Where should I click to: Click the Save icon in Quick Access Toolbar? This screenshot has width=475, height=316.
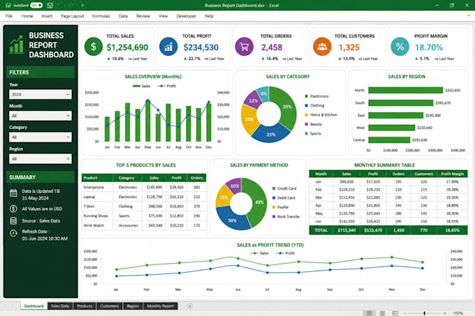click(x=50, y=6)
